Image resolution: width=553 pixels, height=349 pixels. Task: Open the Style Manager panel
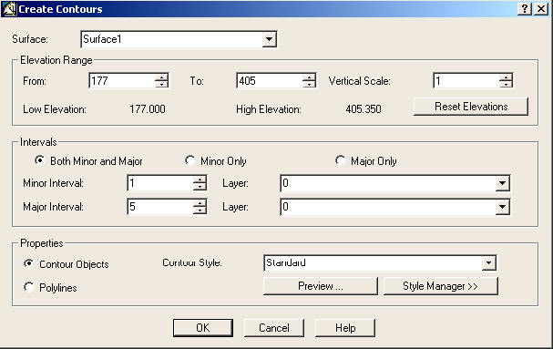tap(441, 286)
